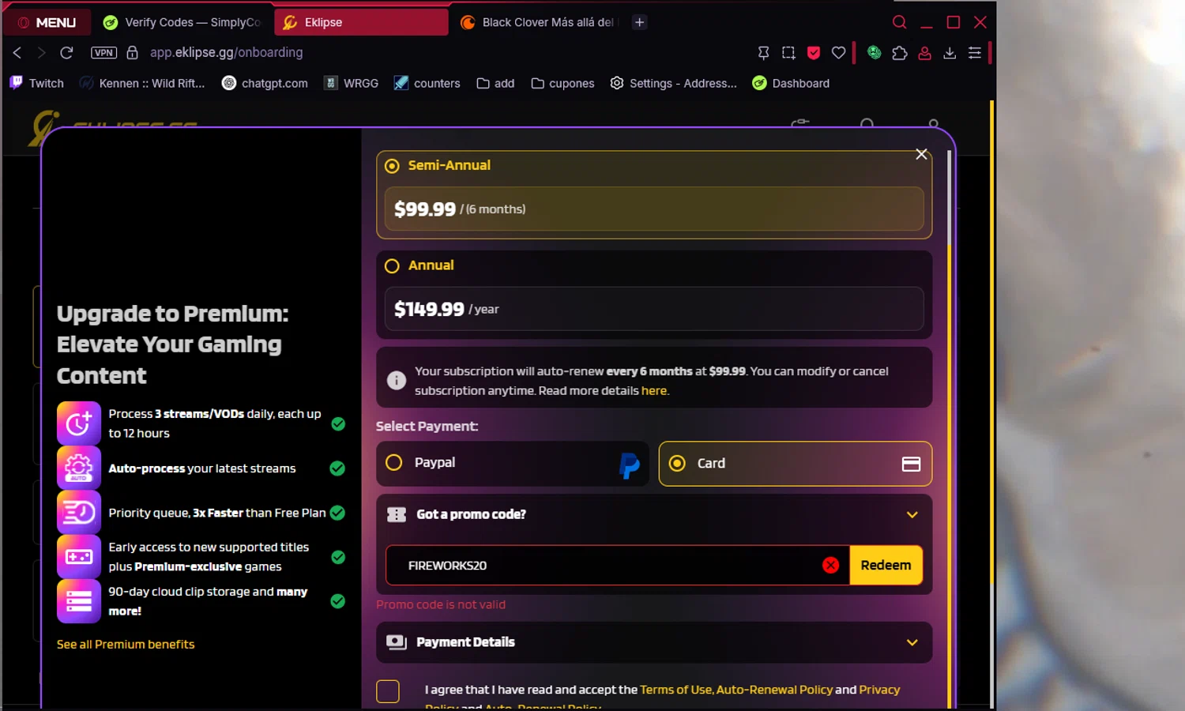Open the chatgpt.com bookmark
Viewport: 1185px width, 711px height.
tap(265, 83)
